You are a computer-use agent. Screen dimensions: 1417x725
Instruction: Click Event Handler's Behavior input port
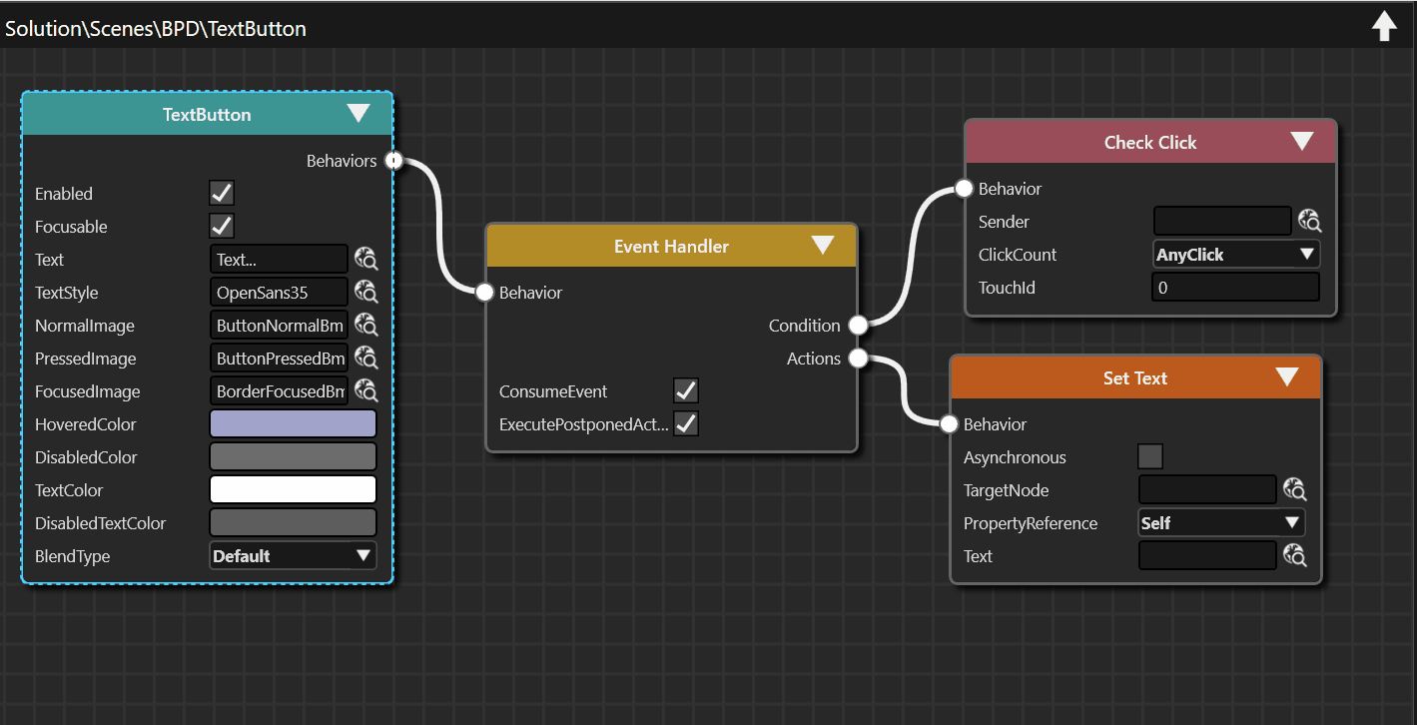484,293
